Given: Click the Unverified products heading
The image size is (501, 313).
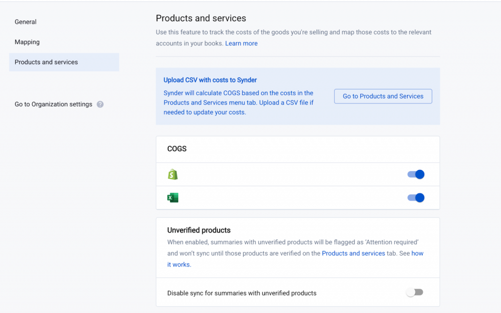Looking at the screenshot, I should point(199,230).
